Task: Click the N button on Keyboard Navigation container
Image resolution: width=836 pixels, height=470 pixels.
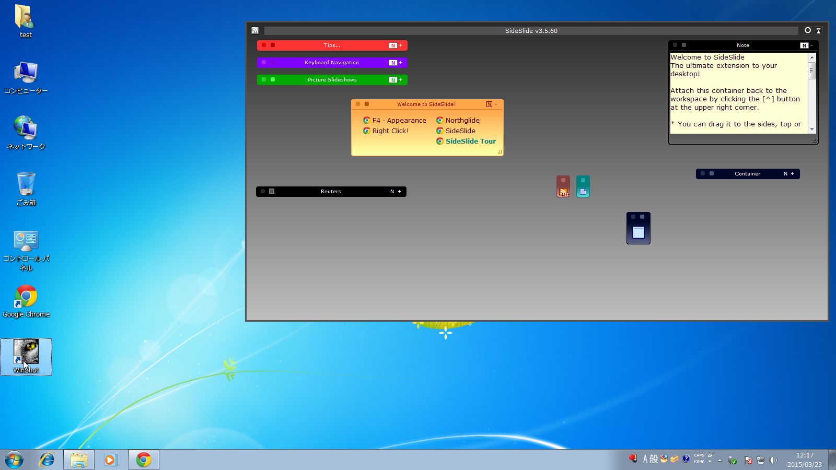Action: click(393, 63)
